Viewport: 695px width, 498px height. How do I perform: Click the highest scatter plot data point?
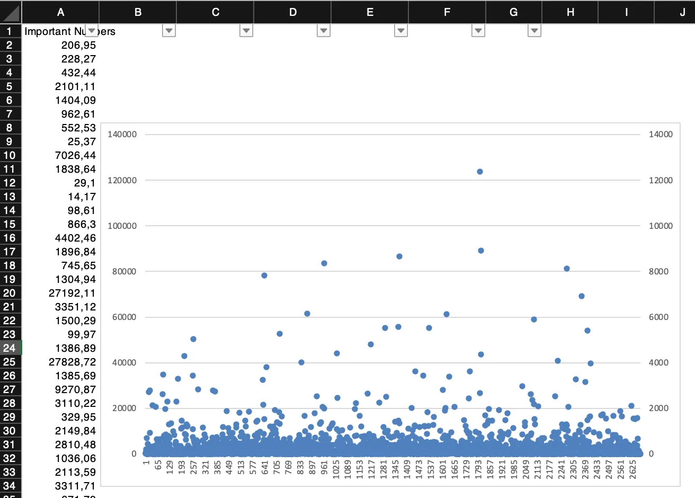pyautogui.click(x=480, y=171)
